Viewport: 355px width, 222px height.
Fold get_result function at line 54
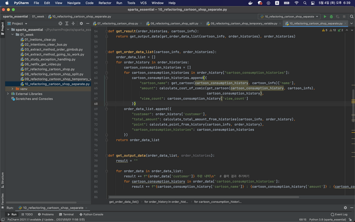[106, 31]
